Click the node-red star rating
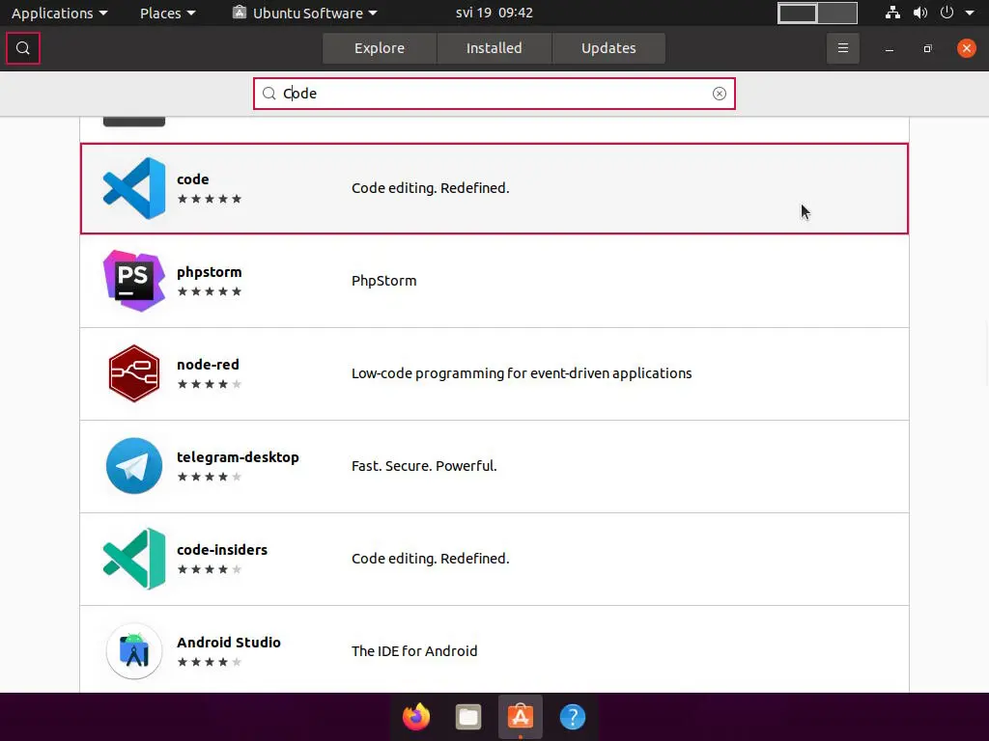 (x=210, y=384)
